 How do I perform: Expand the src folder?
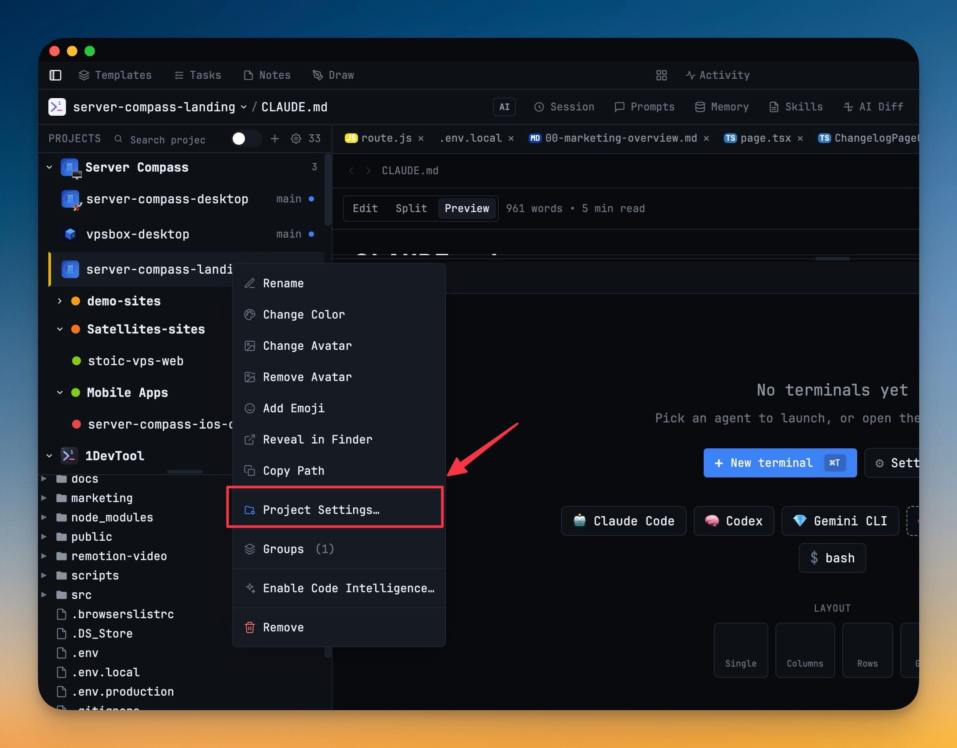pyautogui.click(x=44, y=595)
